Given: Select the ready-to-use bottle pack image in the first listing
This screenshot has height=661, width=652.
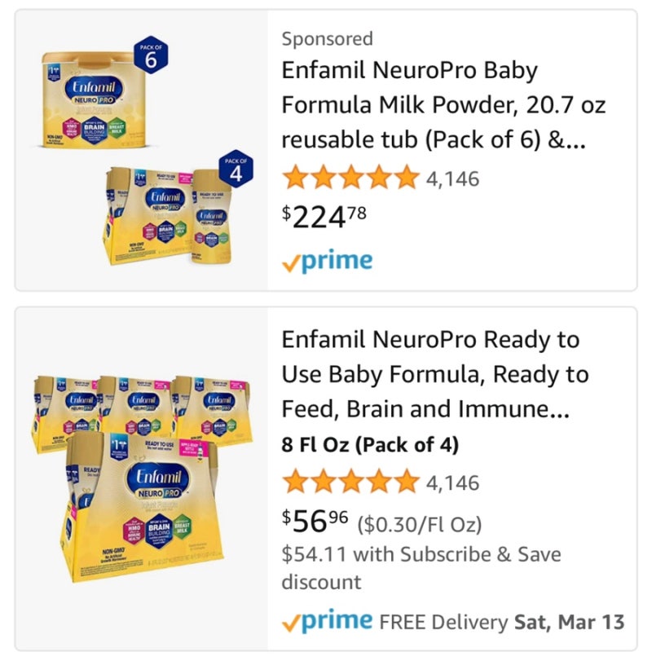Looking at the screenshot, I should click(x=170, y=216).
